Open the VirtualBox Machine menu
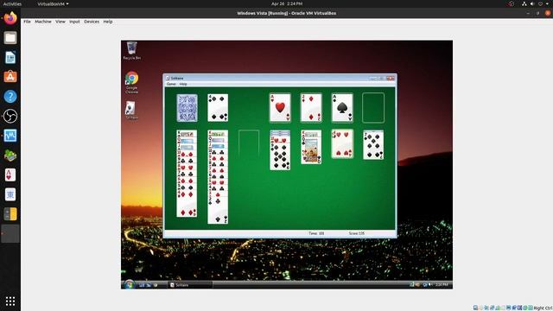 [x=43, y=22]
